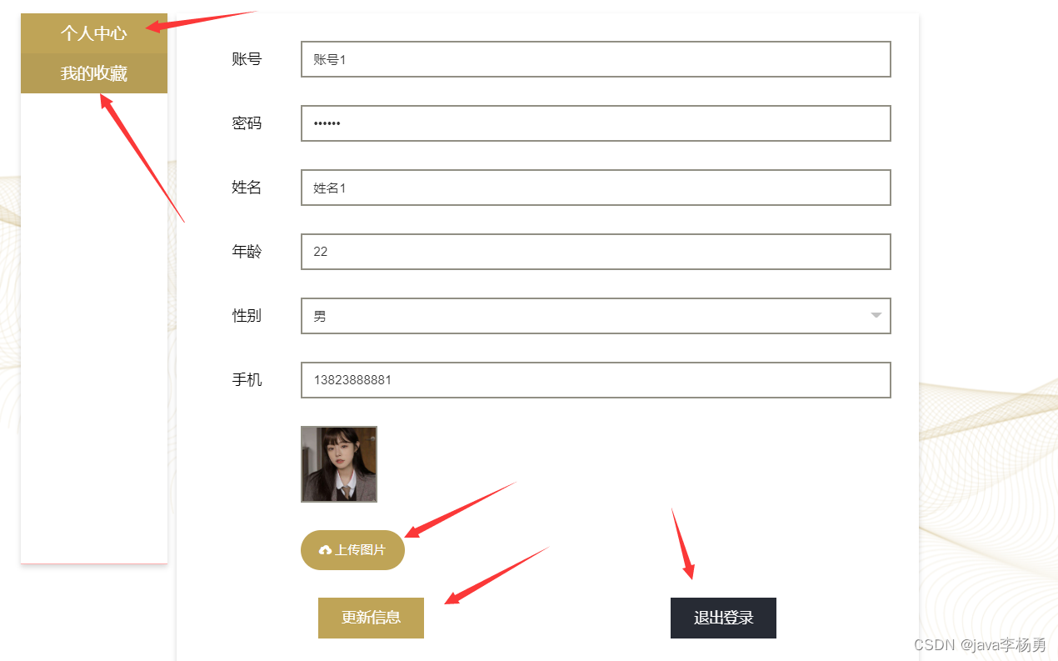
Task: Switch to 我的收藏 in sidebar
Action: [x=94, y=73]
